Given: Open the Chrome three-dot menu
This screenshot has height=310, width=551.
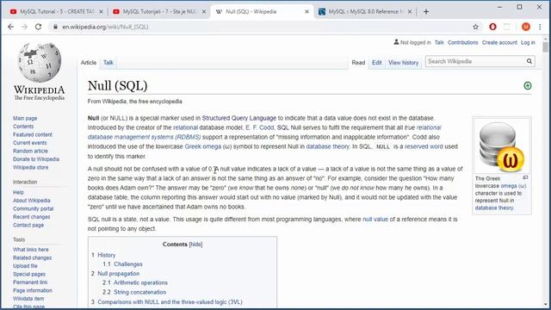Looking at the screenshot, I should point(540,27).
